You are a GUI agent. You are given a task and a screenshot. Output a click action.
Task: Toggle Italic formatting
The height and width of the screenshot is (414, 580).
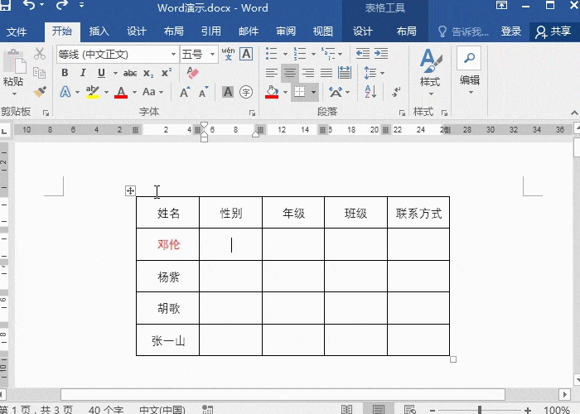coord(83,73)
